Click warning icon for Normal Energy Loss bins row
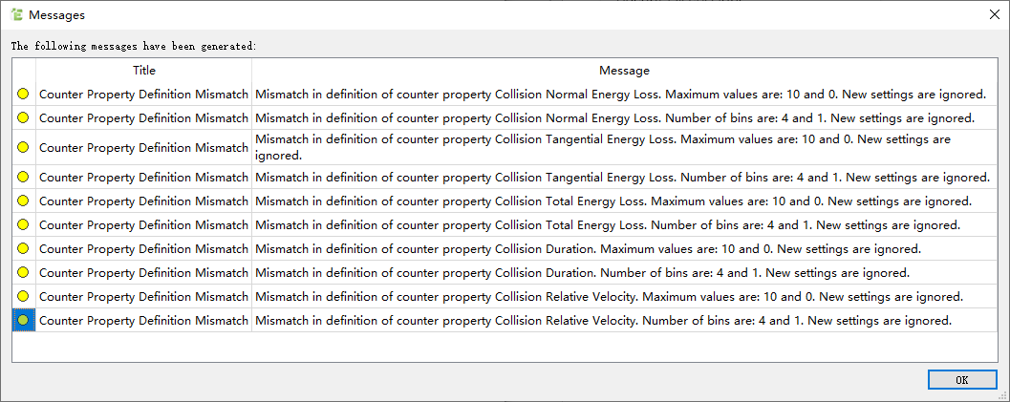 pyautogui.click(x=23, y=118)
